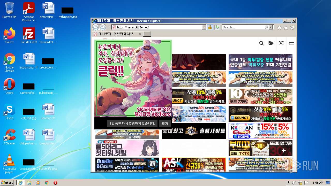Screen dimensions: 331x186
Task: Go back with the IE Back arrow
Action: 95,27
